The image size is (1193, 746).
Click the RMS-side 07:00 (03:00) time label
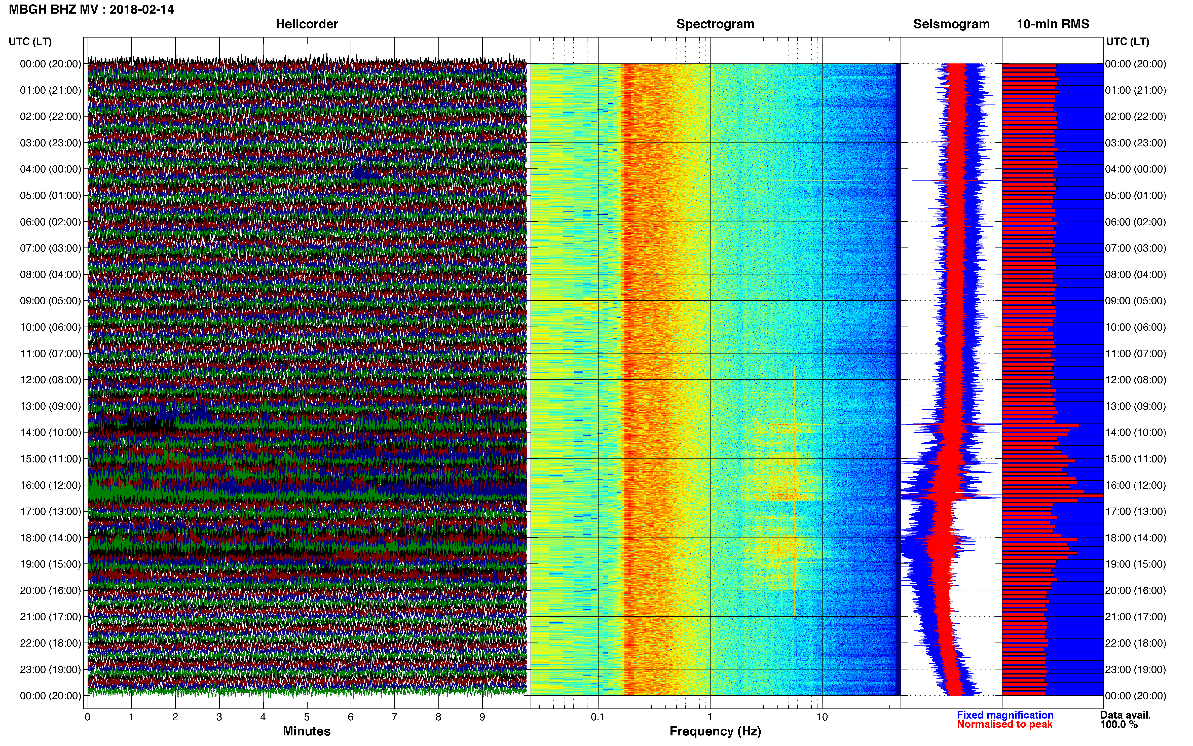(1136, 248)
